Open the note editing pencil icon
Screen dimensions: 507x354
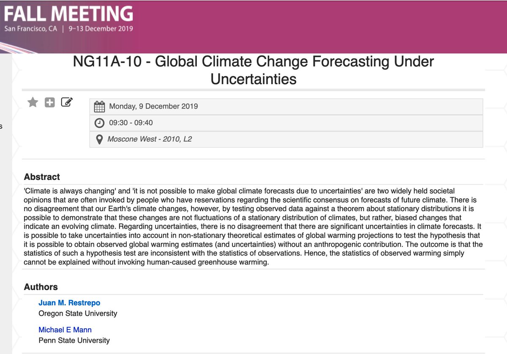coord(67,102)
